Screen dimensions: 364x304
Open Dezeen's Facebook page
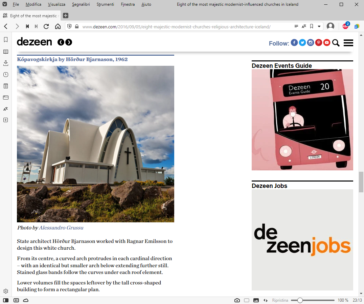pyautogui.click(x=294, y=43)
